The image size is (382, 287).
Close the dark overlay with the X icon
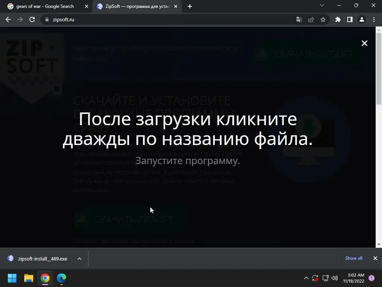click(x=364, y=43)
